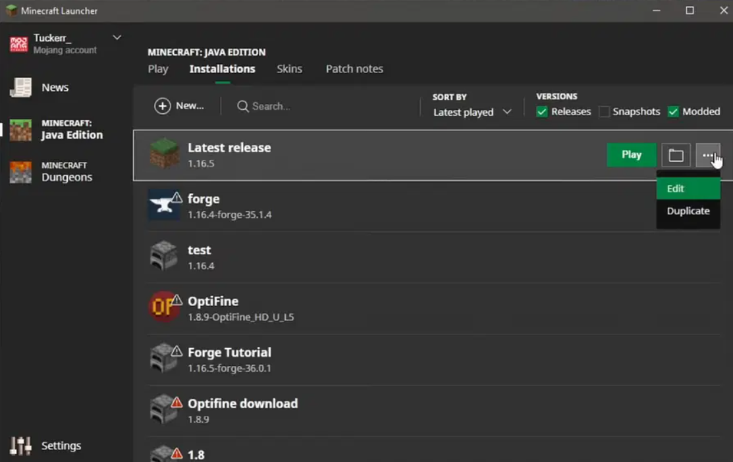
Task: Select the Forge Tutorial installation name
Action: point(230,352)
